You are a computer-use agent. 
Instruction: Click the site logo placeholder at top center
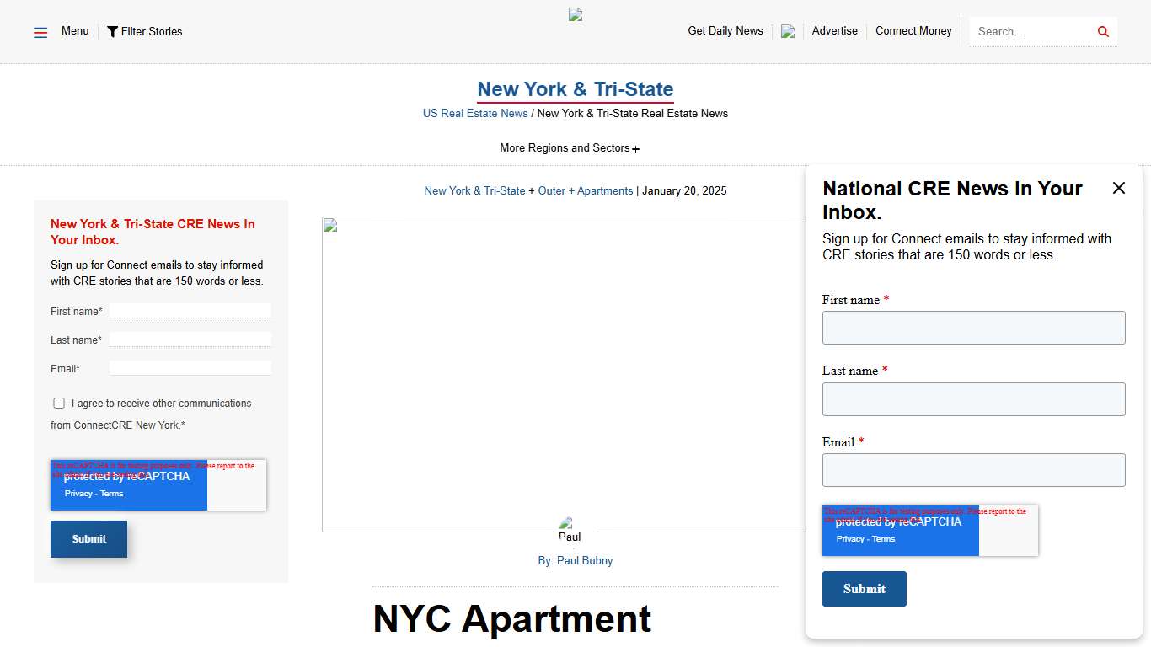point(575,13)
